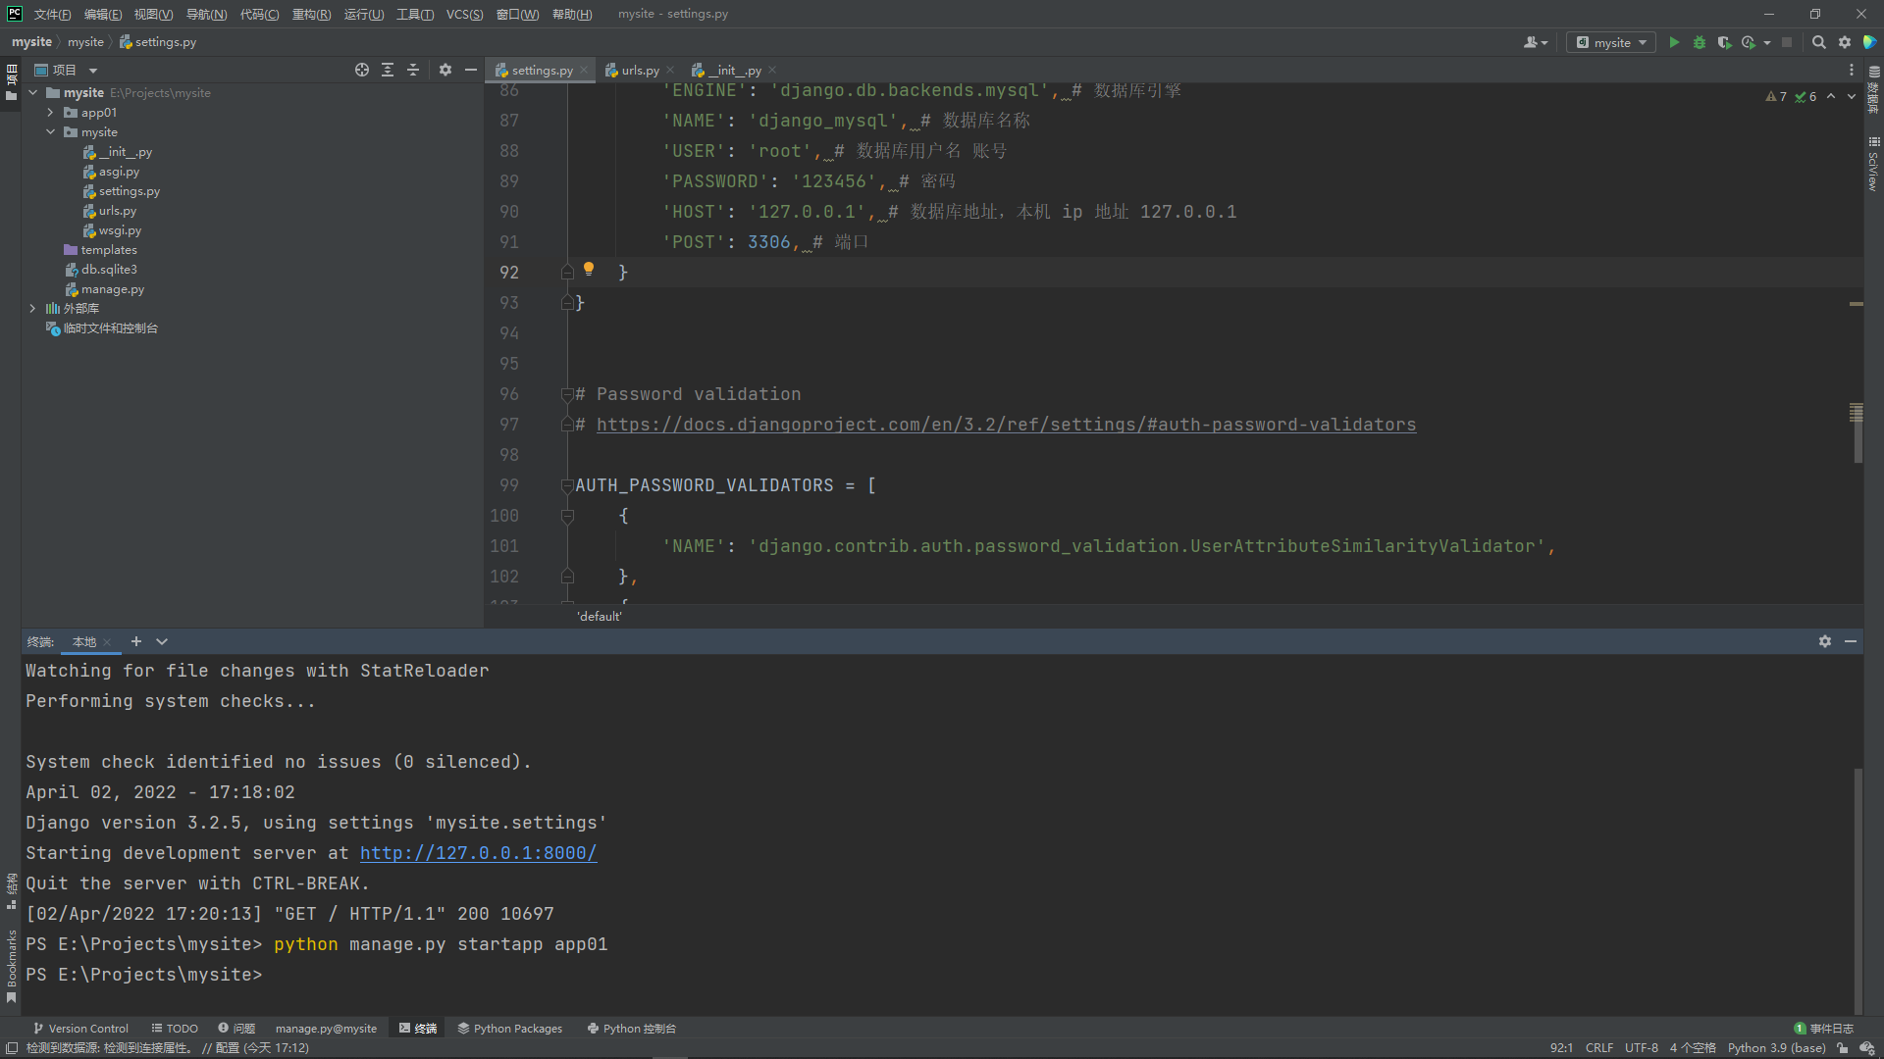Open the 问题 problems tool window
This screenshot has height=1059, width=1884.
(x=236, y=1029)
